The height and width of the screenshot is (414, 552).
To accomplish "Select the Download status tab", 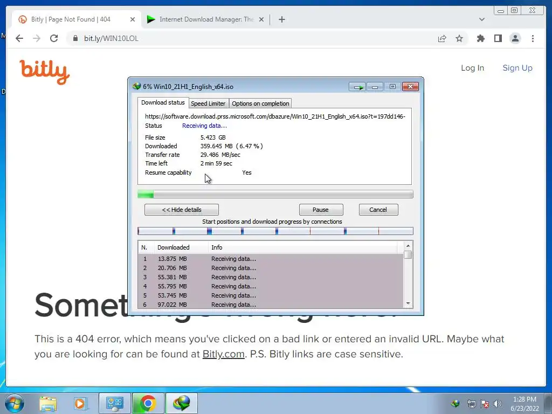I will point(163,102).
